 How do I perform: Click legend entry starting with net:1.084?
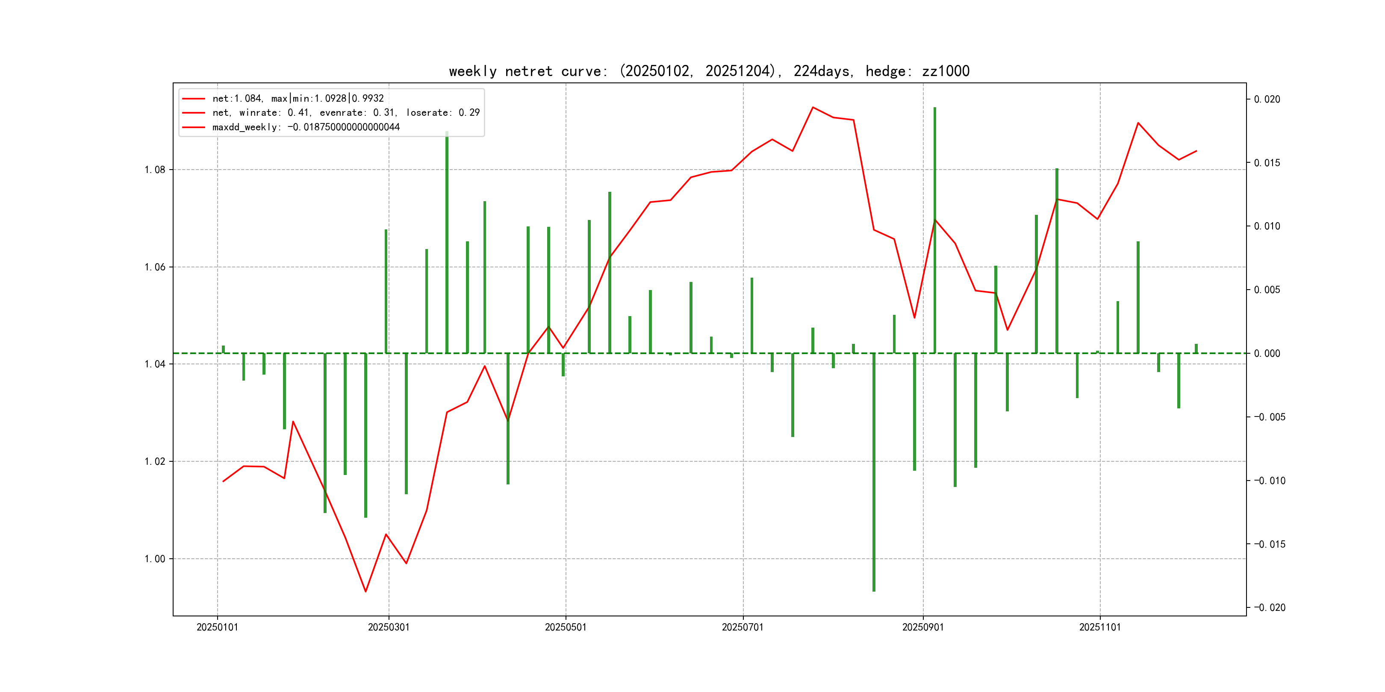tap(298, 98)
